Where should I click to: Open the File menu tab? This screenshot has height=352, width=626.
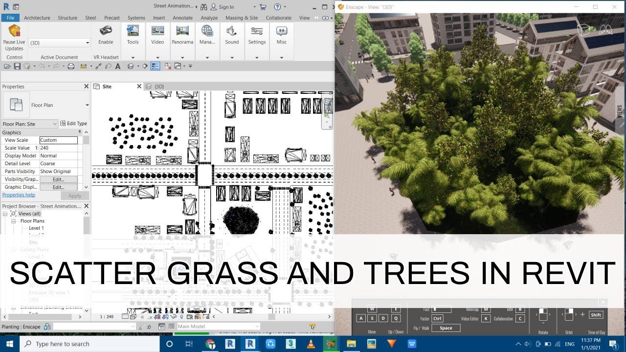pyautogui.click(x=10, y=18)
